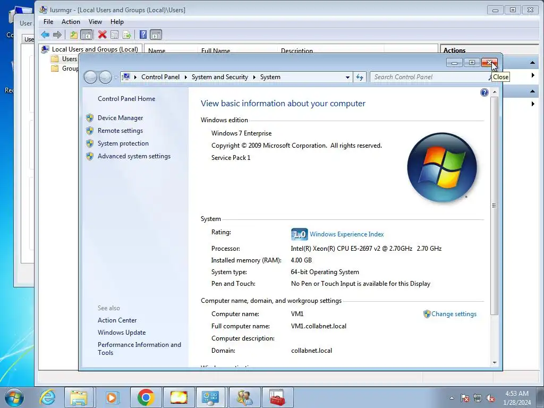Click the lusrmgr Forward arrow toolbar icon
This screenshot has width=544, height=408.
coord(57,35)
